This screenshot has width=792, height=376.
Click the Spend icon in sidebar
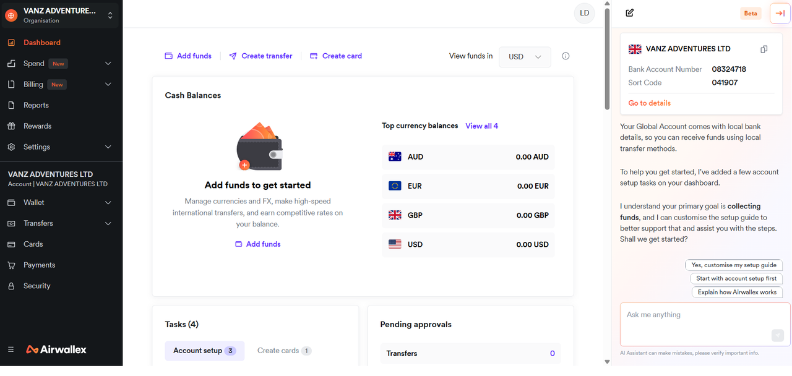11,64
